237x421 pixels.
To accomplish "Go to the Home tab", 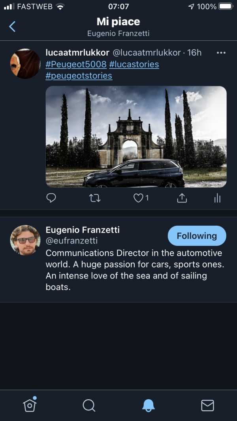I will point(30,405).
